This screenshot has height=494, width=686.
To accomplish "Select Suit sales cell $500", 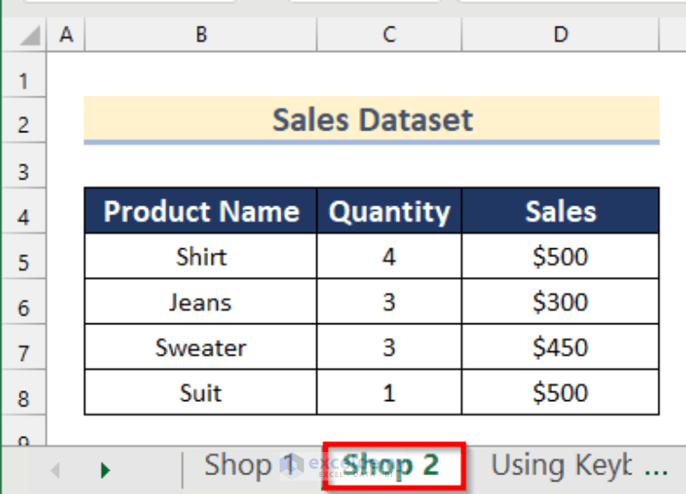I will pos(560,392).
